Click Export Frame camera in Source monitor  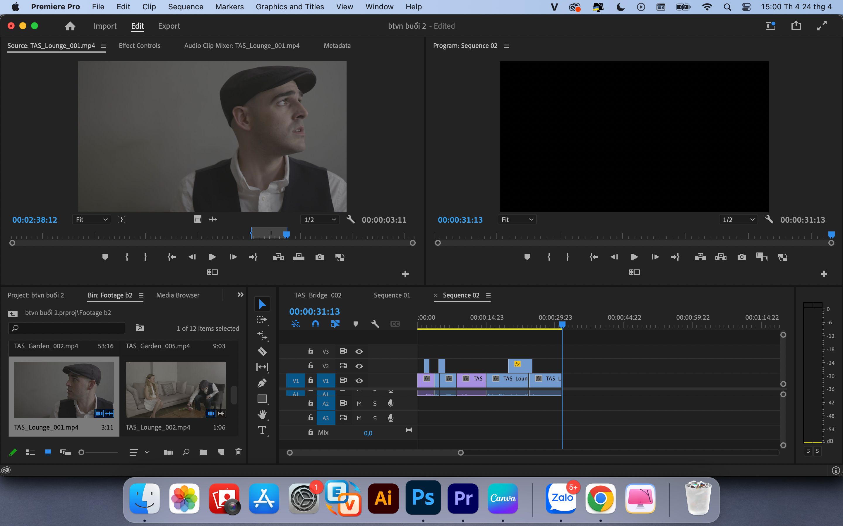click(319, 257)
